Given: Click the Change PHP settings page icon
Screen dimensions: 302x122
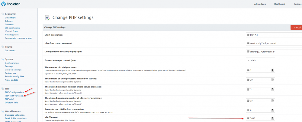Looking at the screenshot, I should click(x=47, y=18).
